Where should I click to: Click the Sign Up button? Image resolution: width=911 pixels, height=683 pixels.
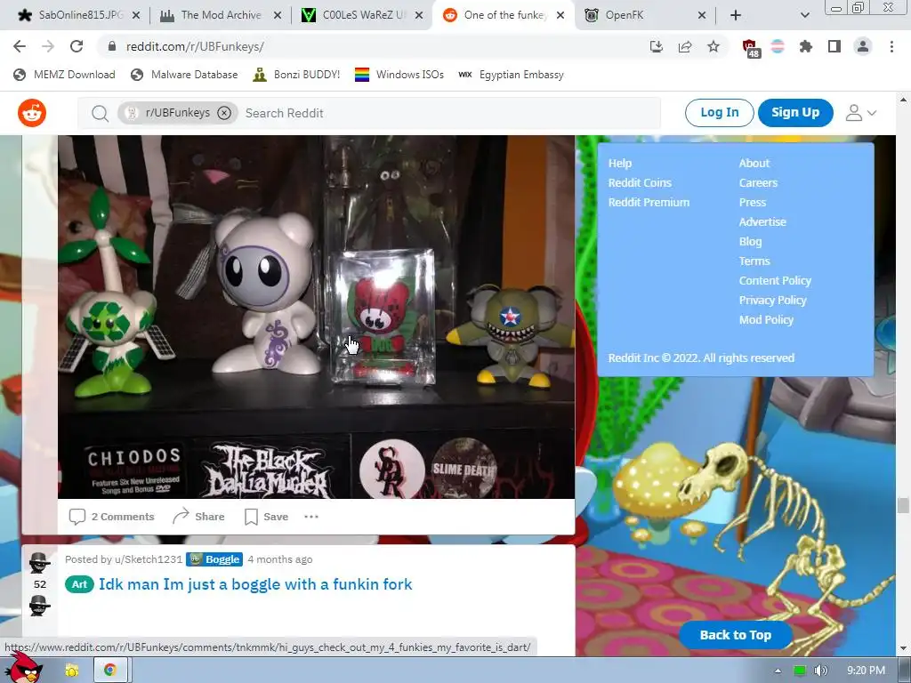795,113
